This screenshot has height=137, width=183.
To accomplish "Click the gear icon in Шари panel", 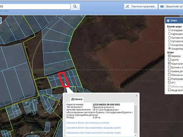I will point(168,21).
